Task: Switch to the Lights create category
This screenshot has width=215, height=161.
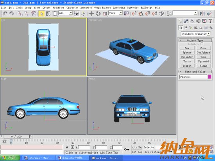Action: tap(191, 28)
